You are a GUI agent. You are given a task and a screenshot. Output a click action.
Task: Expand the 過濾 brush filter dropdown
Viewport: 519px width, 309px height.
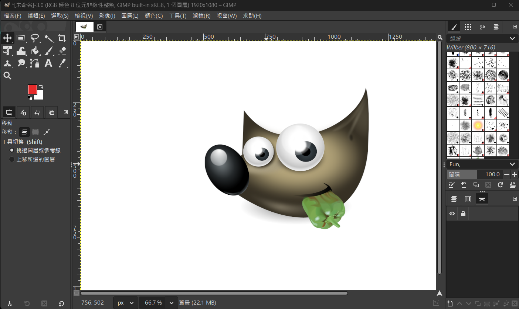click(x=512, y=38)
